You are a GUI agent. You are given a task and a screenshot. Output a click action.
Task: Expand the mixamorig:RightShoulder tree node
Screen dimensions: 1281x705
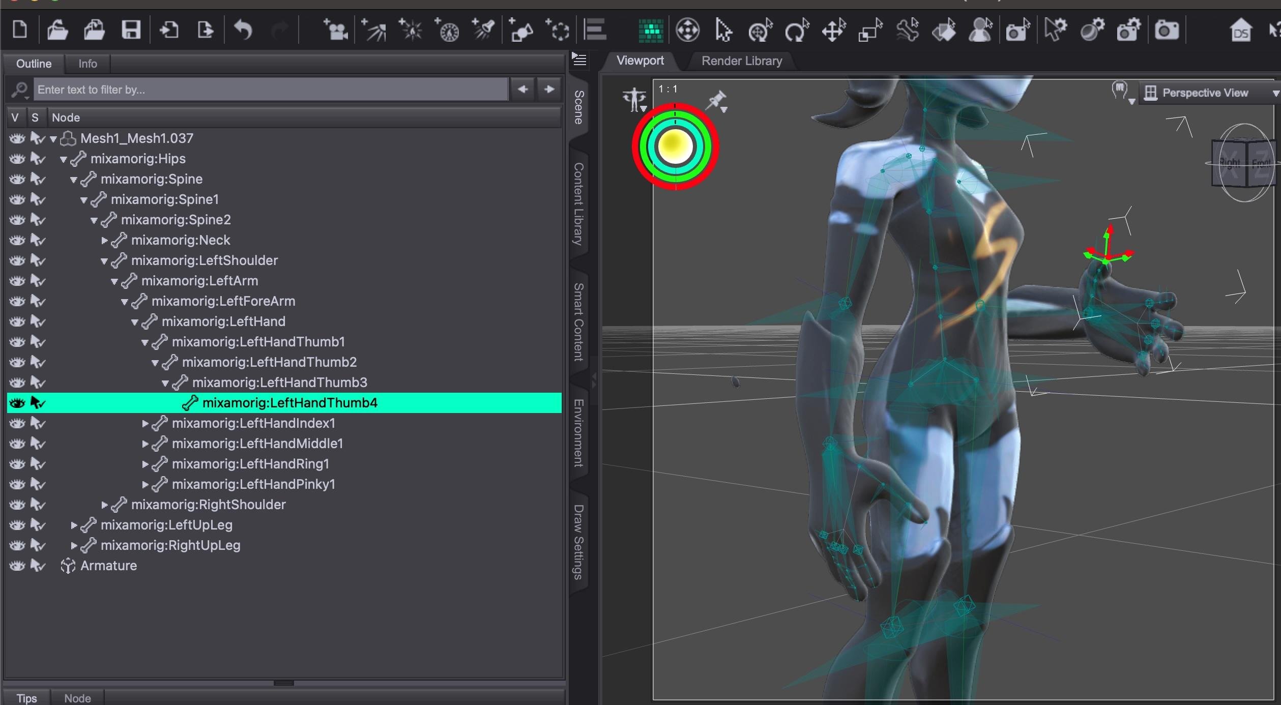coord(104,505)
